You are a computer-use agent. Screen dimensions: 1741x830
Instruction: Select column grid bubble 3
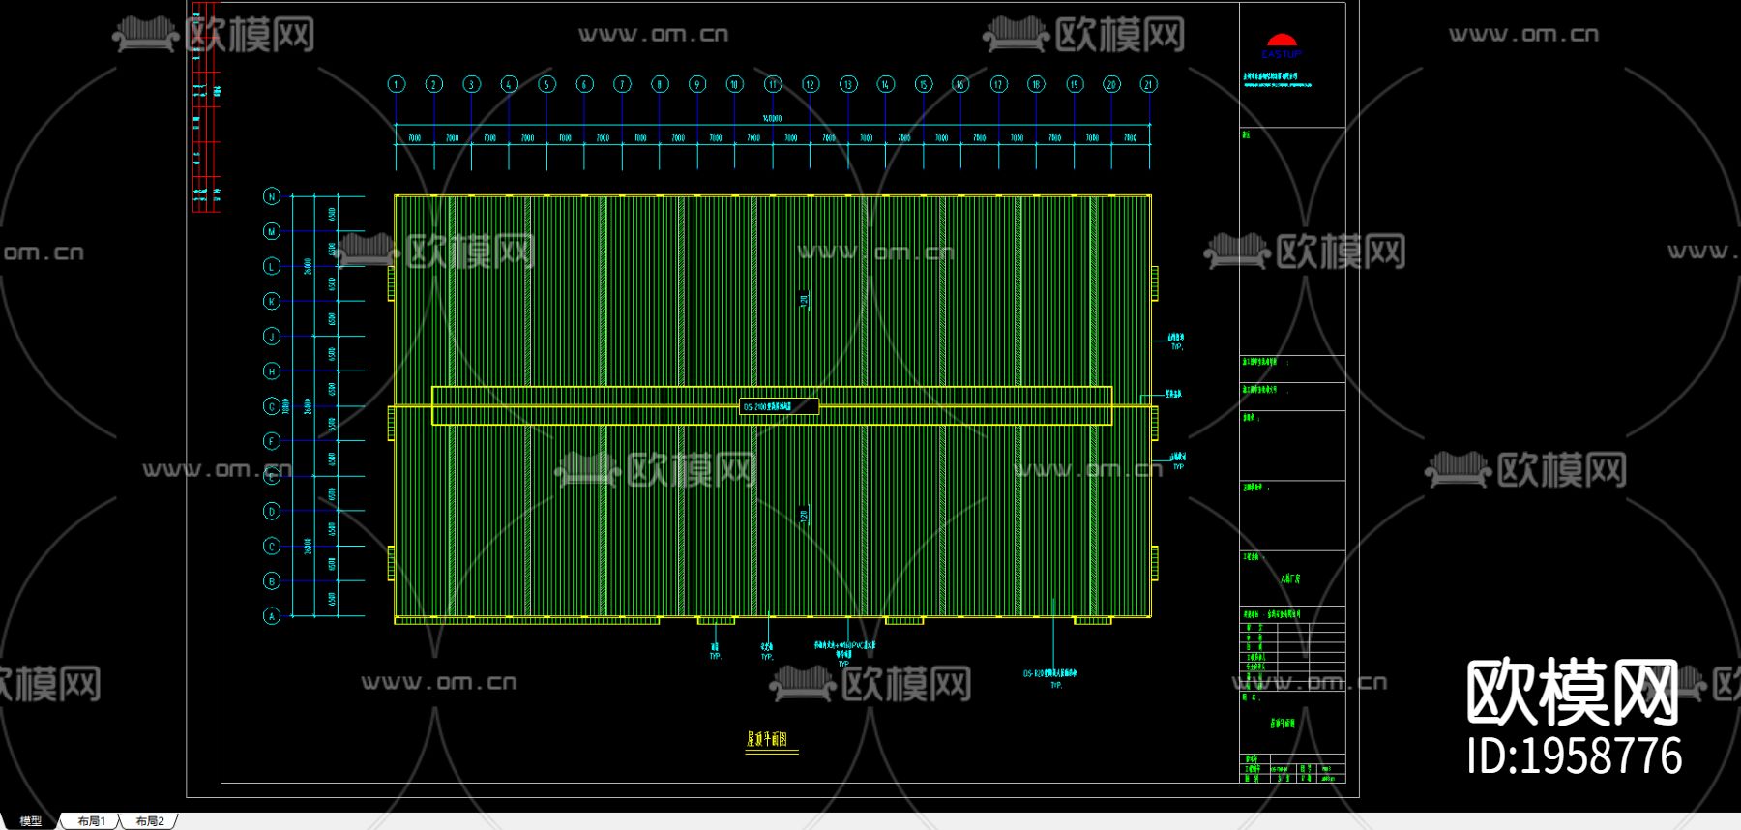[x=471, y=84]
